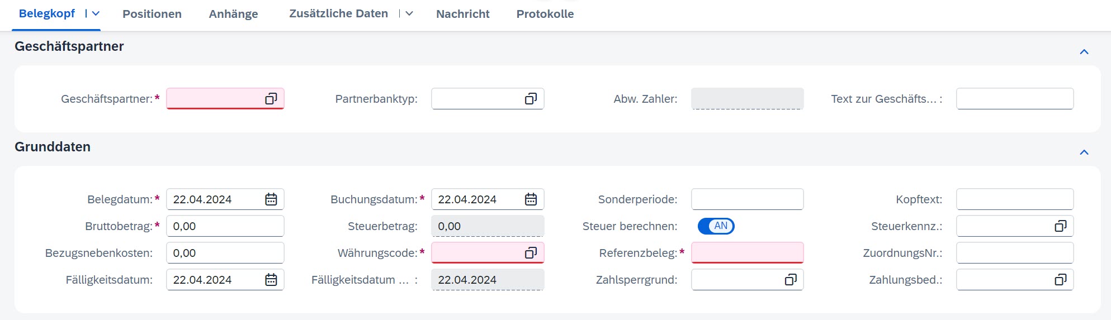Open value help for Geschäftspartner field
The width and height of the screenshot is (1111, 320).
click(x=271, y=99)
